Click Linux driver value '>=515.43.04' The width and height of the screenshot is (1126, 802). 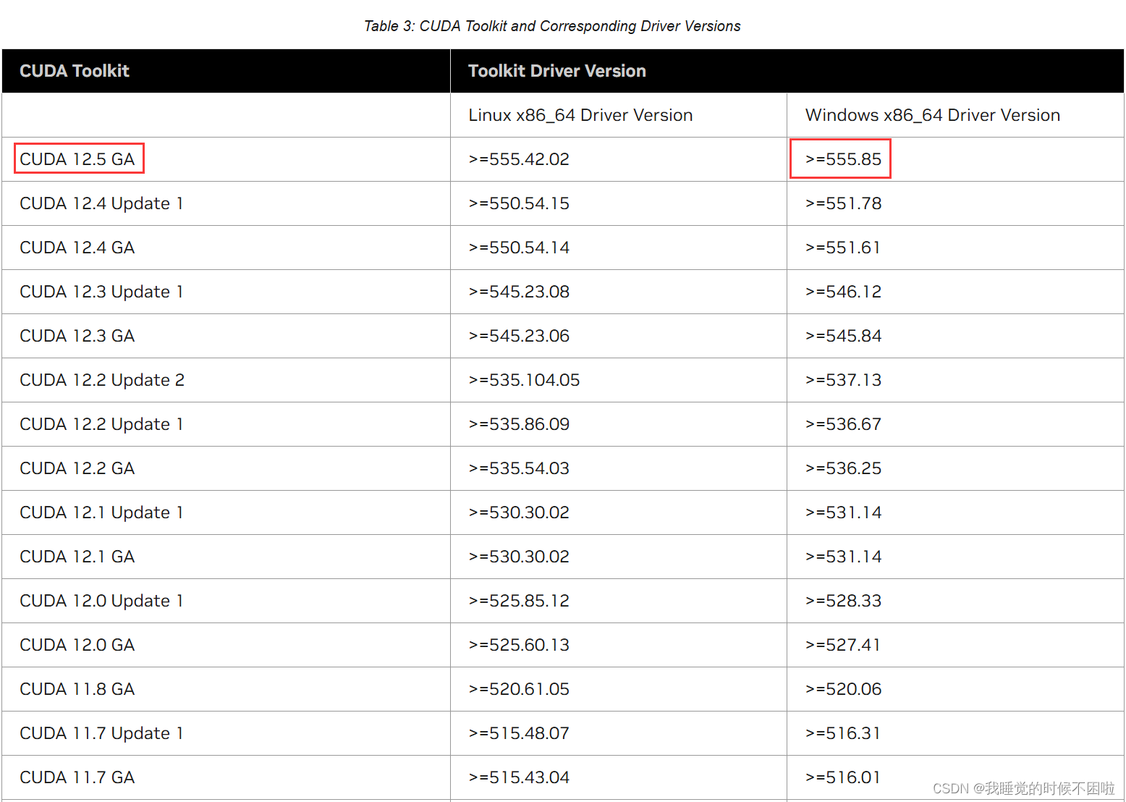coord(519,777)
